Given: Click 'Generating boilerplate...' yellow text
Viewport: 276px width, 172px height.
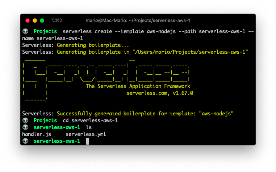Looking at the screenshot, I should (93, 45).
